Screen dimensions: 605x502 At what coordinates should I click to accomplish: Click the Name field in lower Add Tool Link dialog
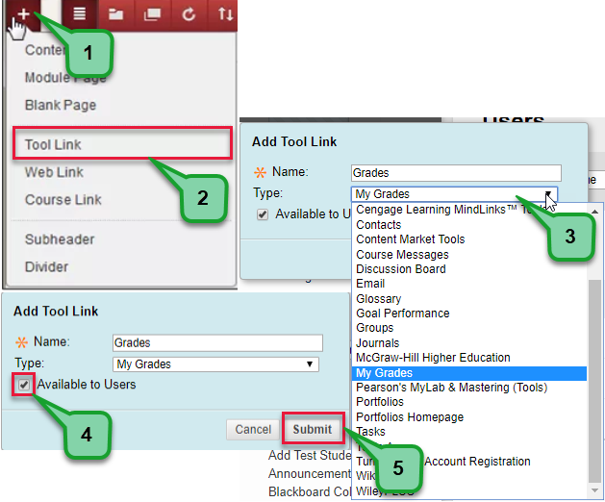tap(217, 342)
